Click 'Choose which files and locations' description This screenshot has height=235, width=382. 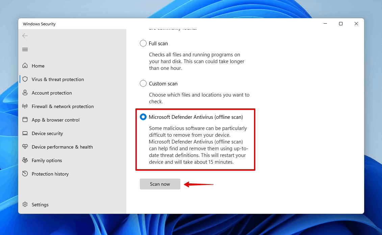pos(199,98)
